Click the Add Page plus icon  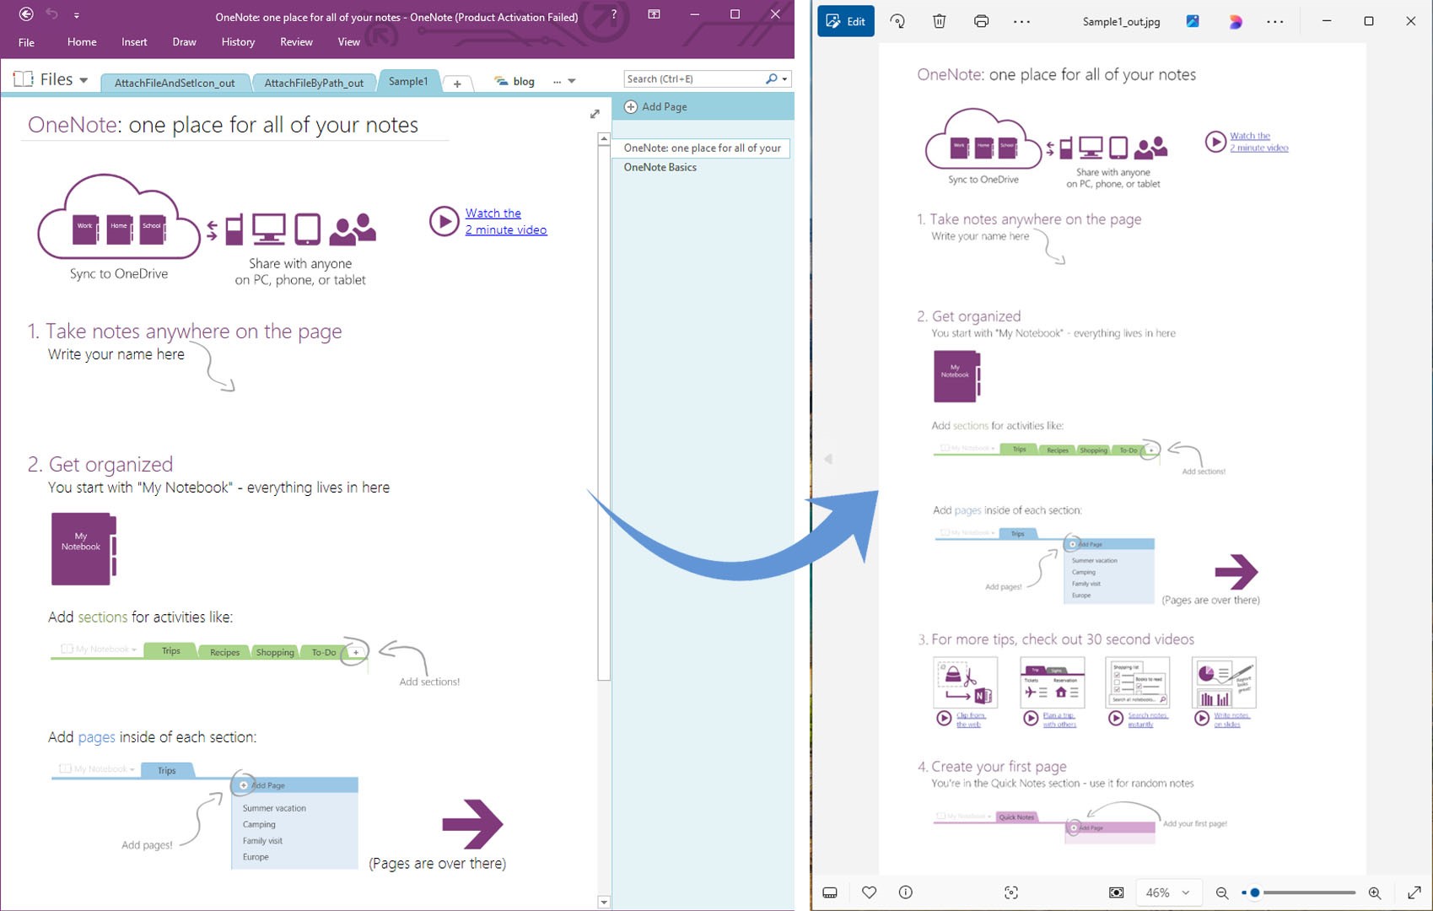click(629, 106)
